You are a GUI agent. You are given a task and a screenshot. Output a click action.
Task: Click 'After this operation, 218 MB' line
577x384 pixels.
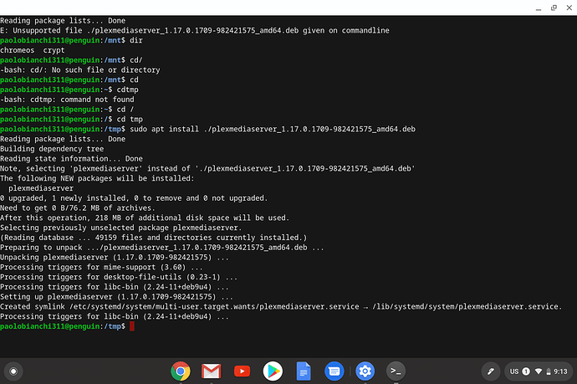point(145,218)
